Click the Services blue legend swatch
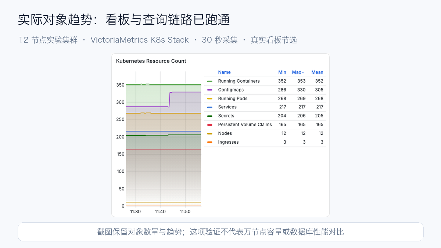The width and height of the screenshot is (441, 248). [x=210, y=107]
